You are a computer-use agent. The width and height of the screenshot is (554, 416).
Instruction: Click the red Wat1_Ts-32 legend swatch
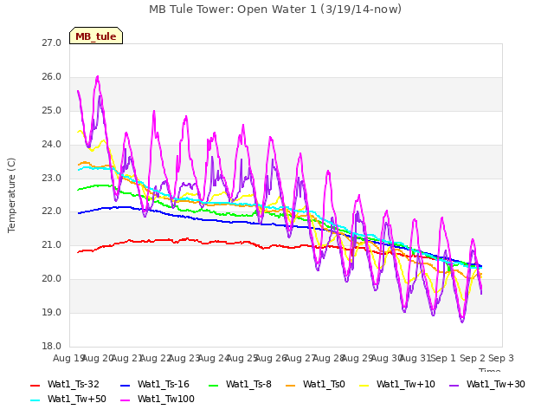35,385
